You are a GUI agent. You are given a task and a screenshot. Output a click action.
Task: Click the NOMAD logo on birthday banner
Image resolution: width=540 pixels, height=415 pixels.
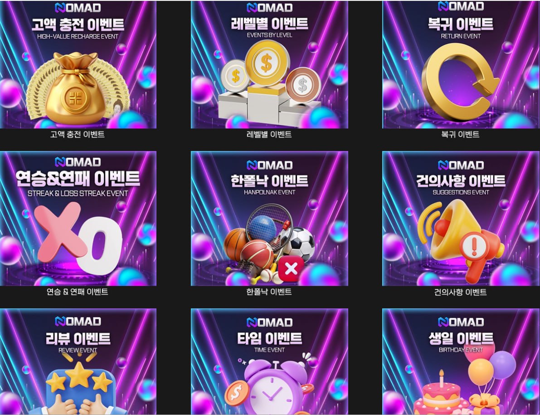[461, 322]
